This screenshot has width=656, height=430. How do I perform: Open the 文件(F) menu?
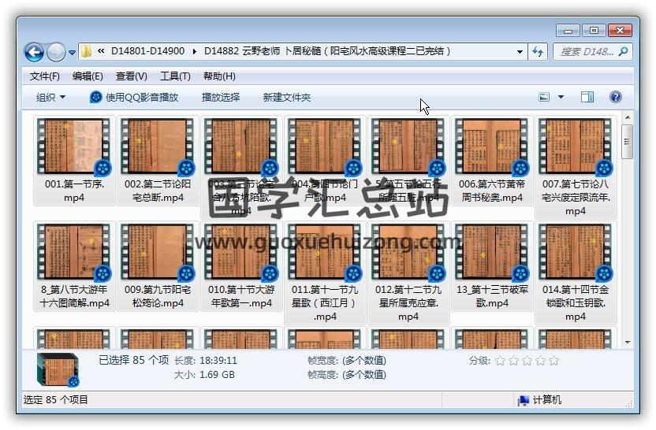(x=44, y=76)
